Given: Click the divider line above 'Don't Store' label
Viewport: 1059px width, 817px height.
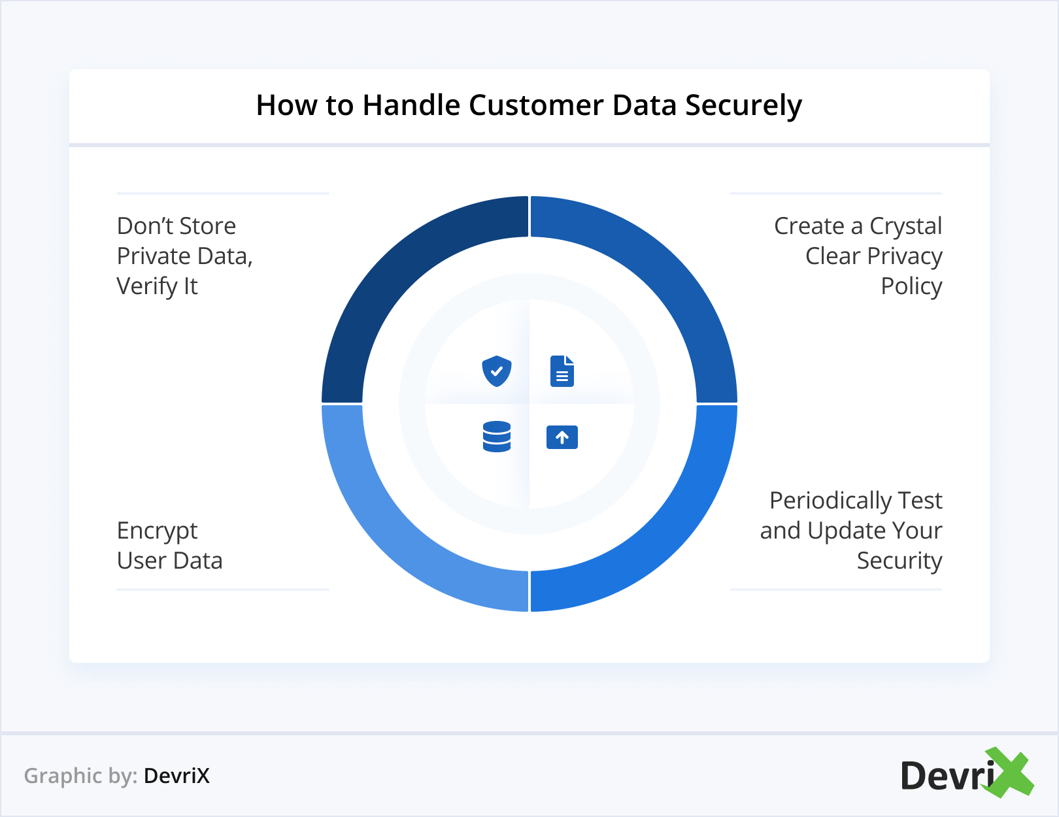Looking at the screenshot, I should click(x=223, y=193).
